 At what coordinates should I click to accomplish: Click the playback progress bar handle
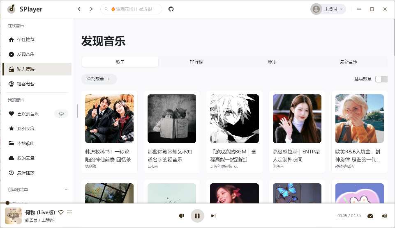[x=7, y=203]
